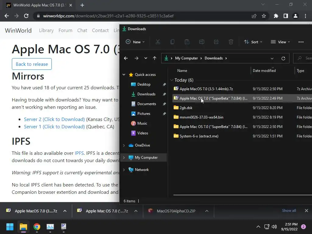
Task: Open the IPFS hyperlink in paragraph
Action: click(x=79, y=153)
